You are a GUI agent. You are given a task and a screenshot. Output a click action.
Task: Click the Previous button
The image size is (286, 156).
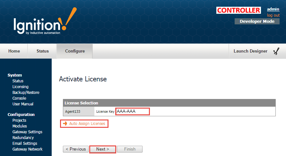point(76,149)
